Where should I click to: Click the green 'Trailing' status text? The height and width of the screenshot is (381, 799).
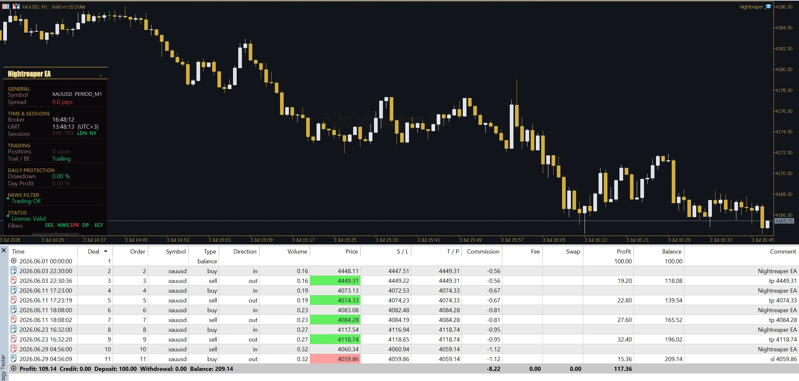61,159
